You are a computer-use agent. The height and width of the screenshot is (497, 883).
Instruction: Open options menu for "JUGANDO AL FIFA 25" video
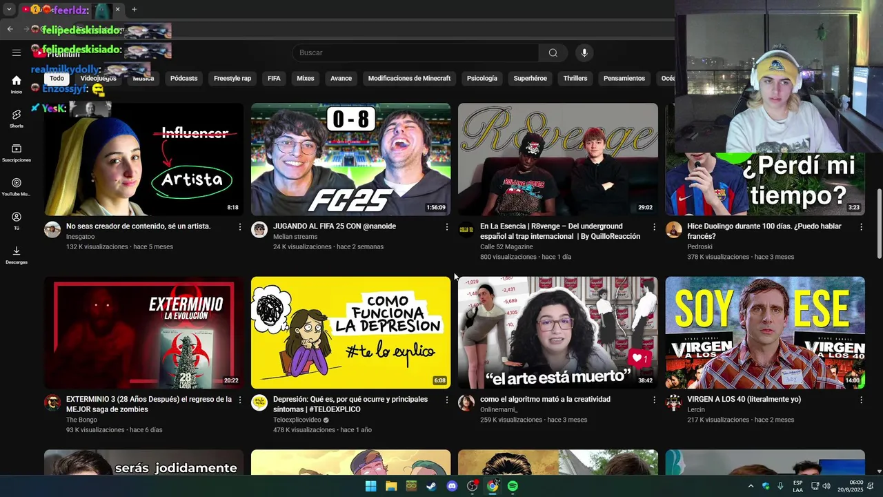click(447, 226)
